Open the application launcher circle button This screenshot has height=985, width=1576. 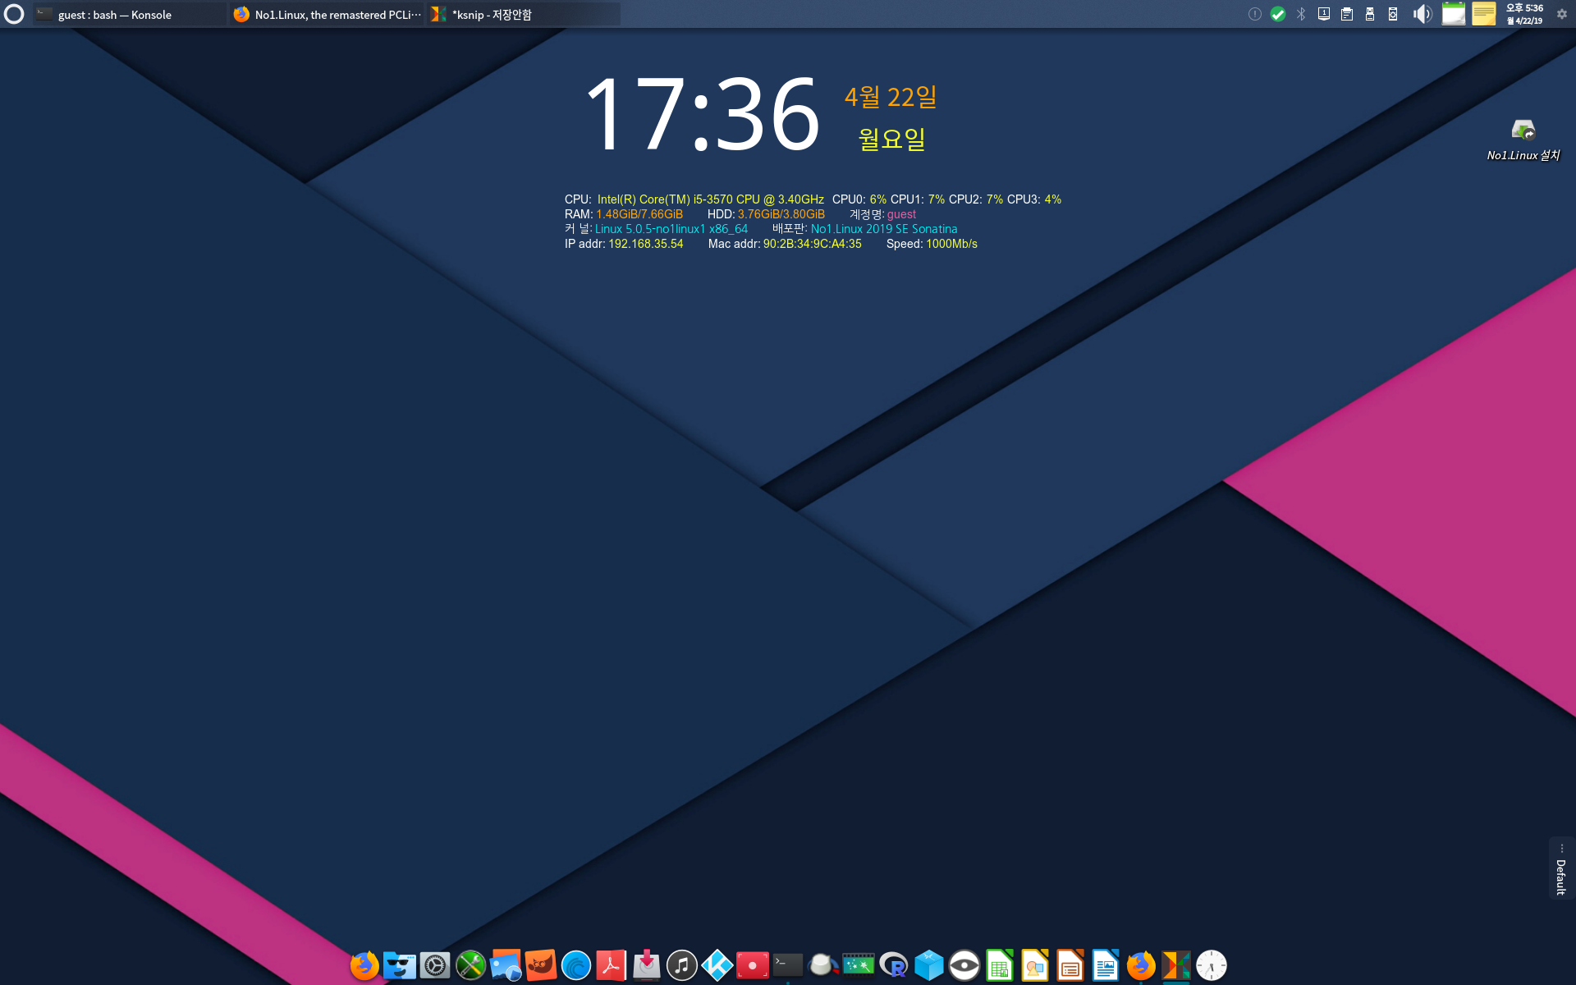click(x=14, y=14)
